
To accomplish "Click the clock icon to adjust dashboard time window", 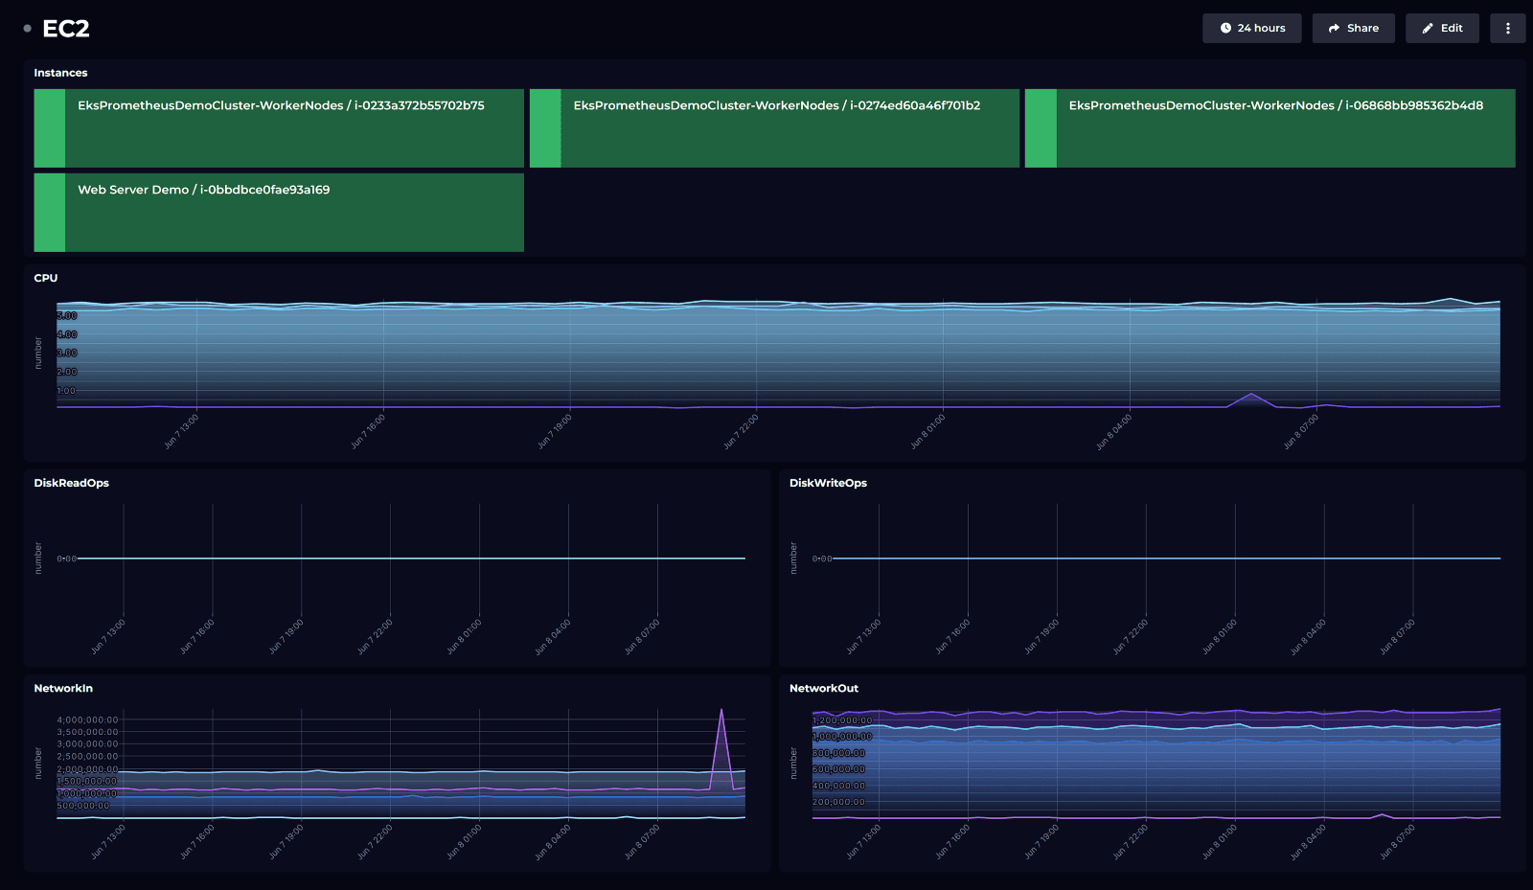I will [1225, 28].
